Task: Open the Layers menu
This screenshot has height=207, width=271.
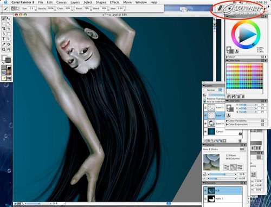Action: tap(75, 2)
